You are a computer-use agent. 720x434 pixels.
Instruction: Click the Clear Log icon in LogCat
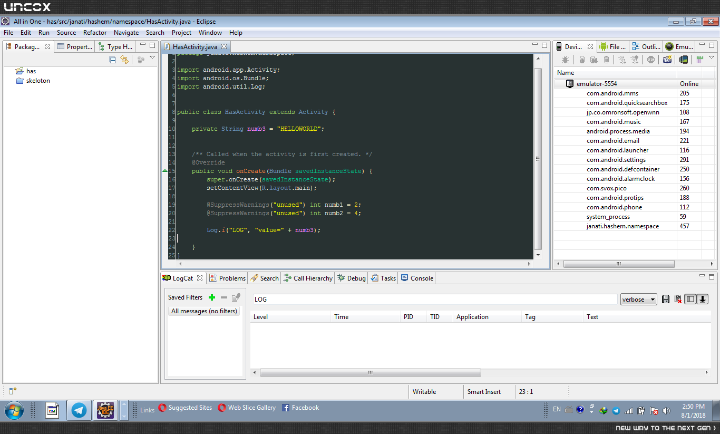[x=678, y=300]
